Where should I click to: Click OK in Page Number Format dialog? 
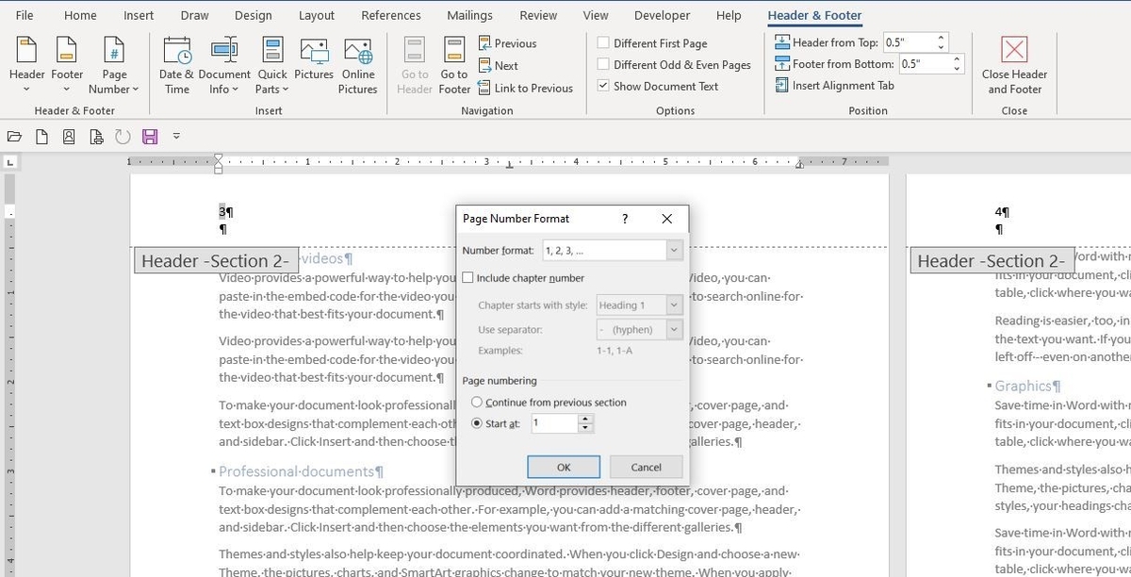564,467
